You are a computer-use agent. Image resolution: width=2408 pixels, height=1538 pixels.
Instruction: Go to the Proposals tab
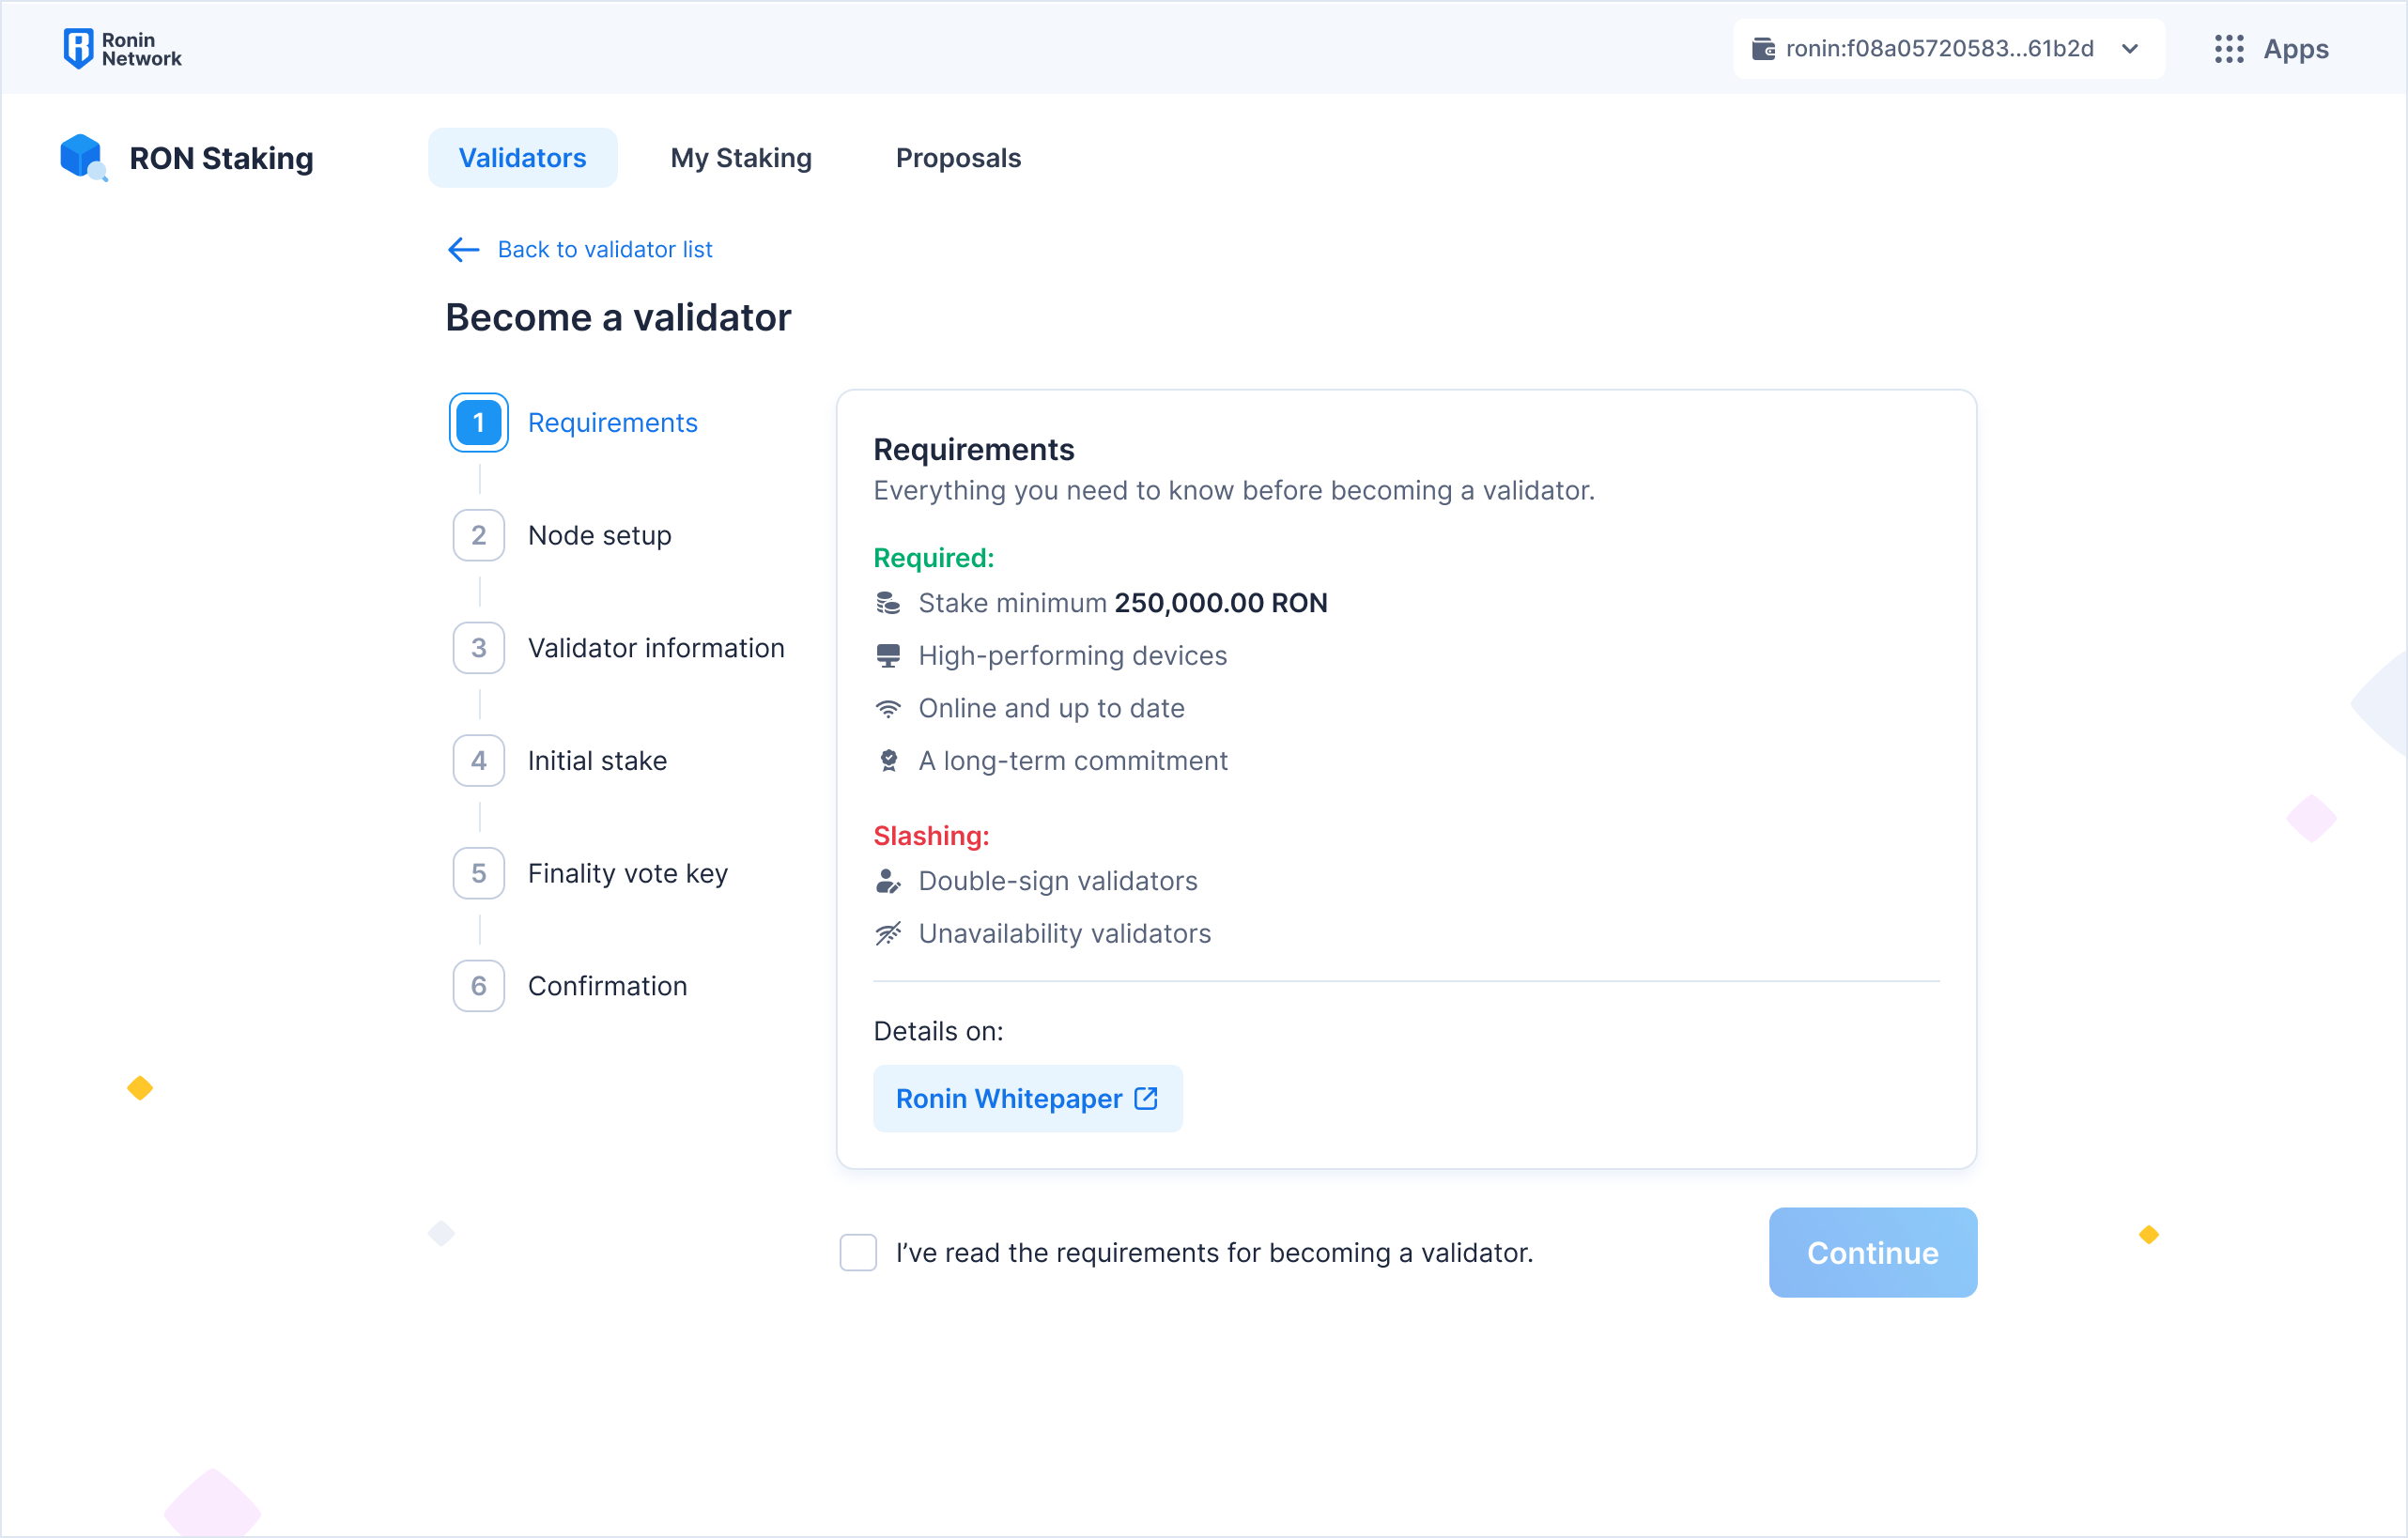pyautogui.click(x=958, y=157)
